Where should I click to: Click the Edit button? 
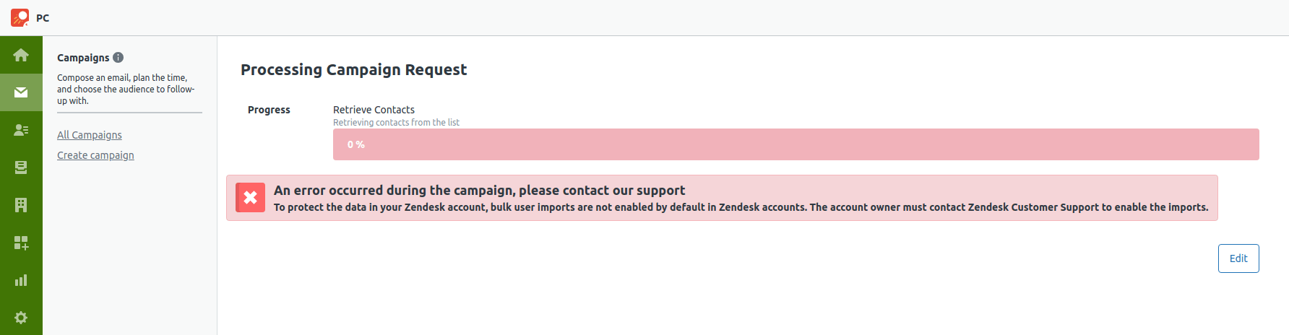(1238, 258)
